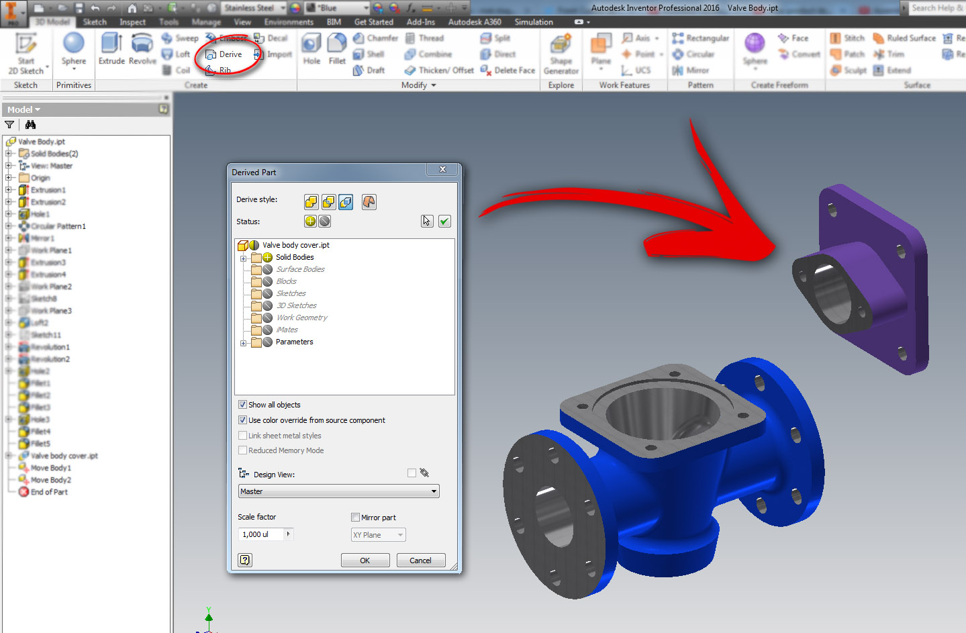The height and width of the screenshot is (633, 966).
Task: Cancel the Derived Part dialog
Action: (x=420, y=560)
